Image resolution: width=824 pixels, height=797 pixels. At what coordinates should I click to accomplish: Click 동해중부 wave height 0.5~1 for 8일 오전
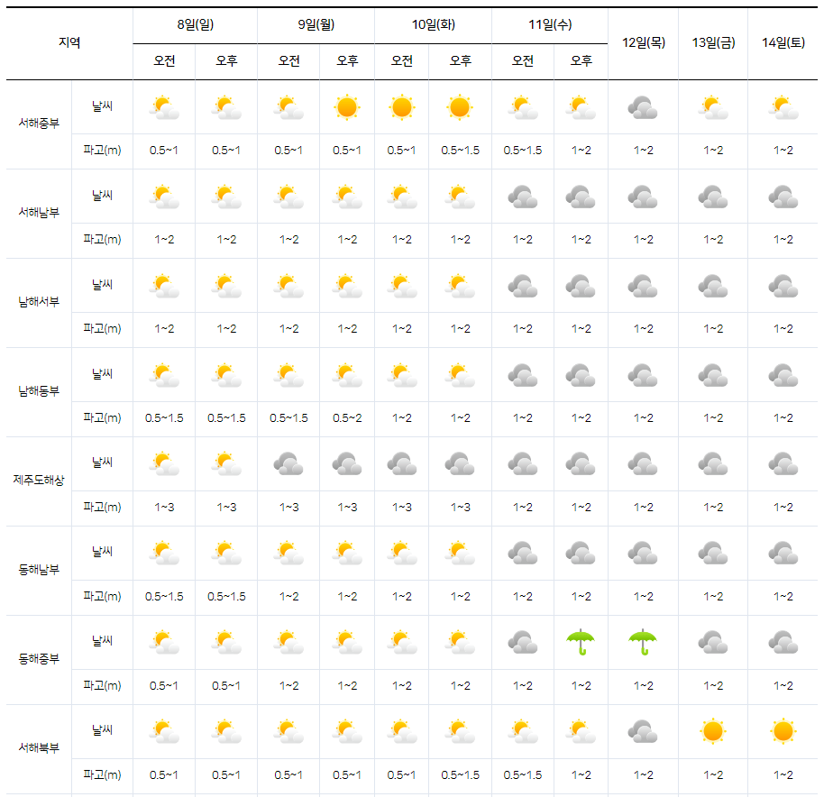[x=164, y=685]
